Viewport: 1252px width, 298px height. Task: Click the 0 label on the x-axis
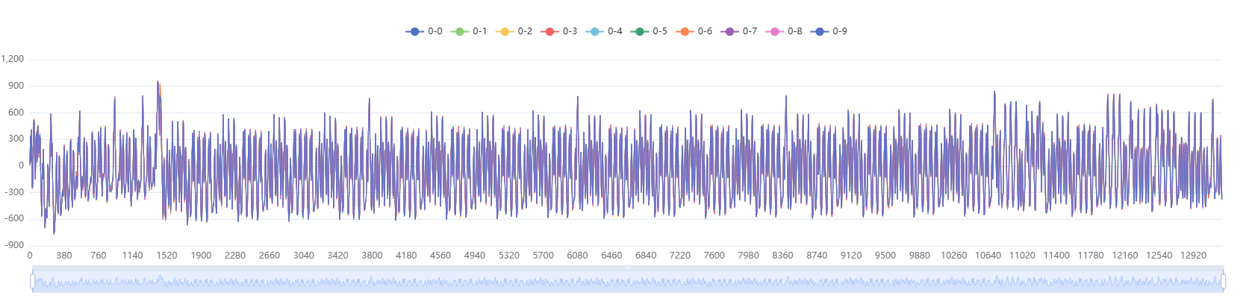pyautogui.click(x=30, y=256)
